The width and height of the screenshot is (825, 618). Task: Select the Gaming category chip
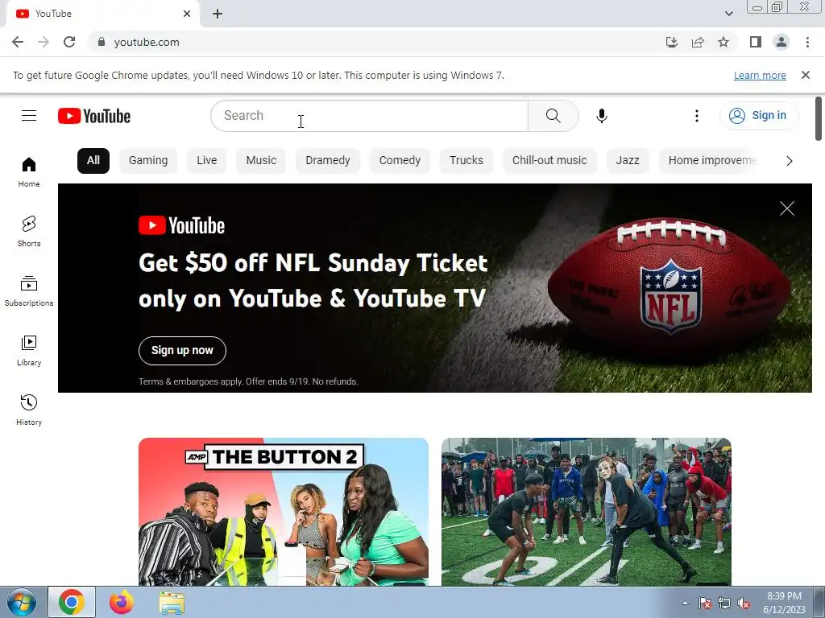[x=148, y=161]
